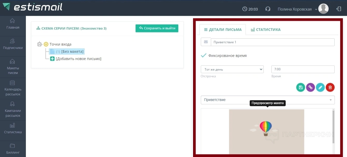Open the Статистика sidebar section
The height and width of the screenshot is (157, 347).
(x=13, y=129)
